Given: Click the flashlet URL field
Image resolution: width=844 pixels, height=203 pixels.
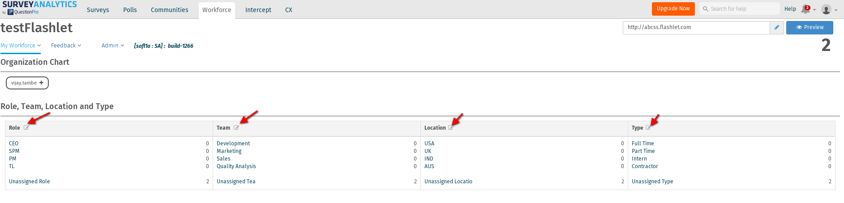Looking at the screenshot, I should [696, 27].
